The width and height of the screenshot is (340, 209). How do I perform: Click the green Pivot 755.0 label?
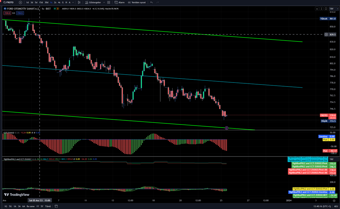tap(314, 164)
